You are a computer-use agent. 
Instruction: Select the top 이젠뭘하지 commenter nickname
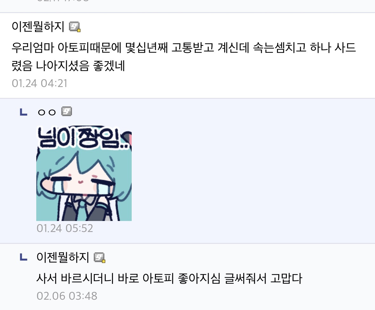(38, 26)
